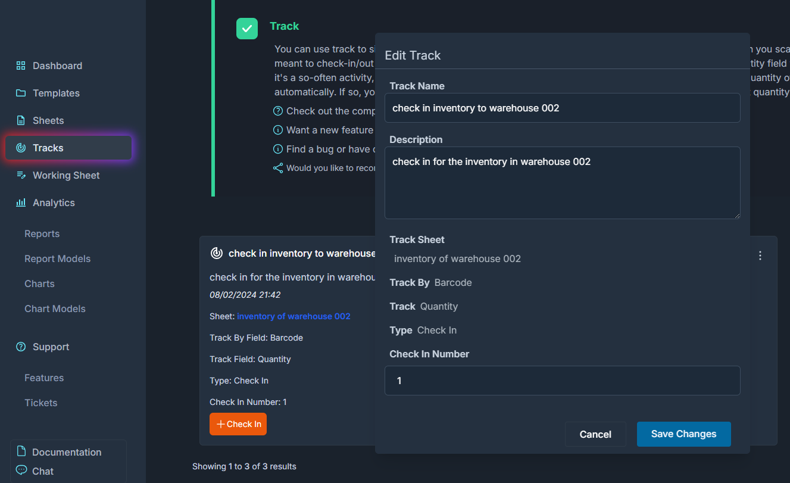The height and width of the screenshot is (483, 790).
Task: Open the three-dot menu on track card
Action: (x=760, y=255)
